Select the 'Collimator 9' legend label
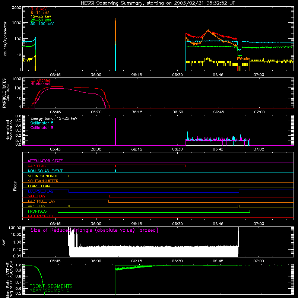 [42, 127]
